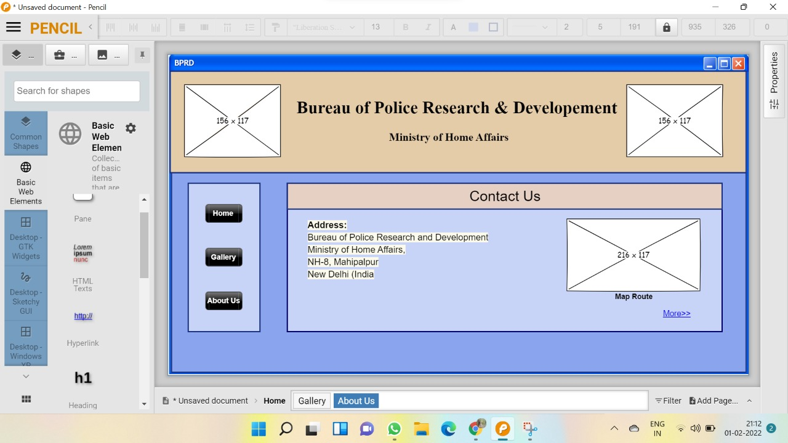Open the Pencil hamburger main menu
This screenshot has height=443, width=788.
13,27
